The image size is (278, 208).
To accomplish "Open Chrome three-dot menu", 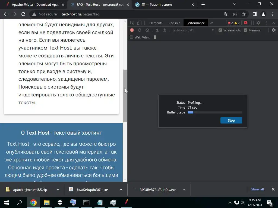I will (272, 14).
